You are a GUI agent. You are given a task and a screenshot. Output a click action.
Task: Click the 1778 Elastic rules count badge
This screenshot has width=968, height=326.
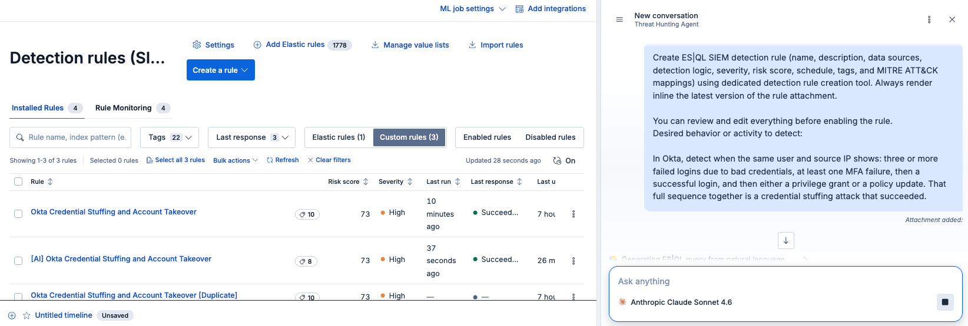coord(340,45)
